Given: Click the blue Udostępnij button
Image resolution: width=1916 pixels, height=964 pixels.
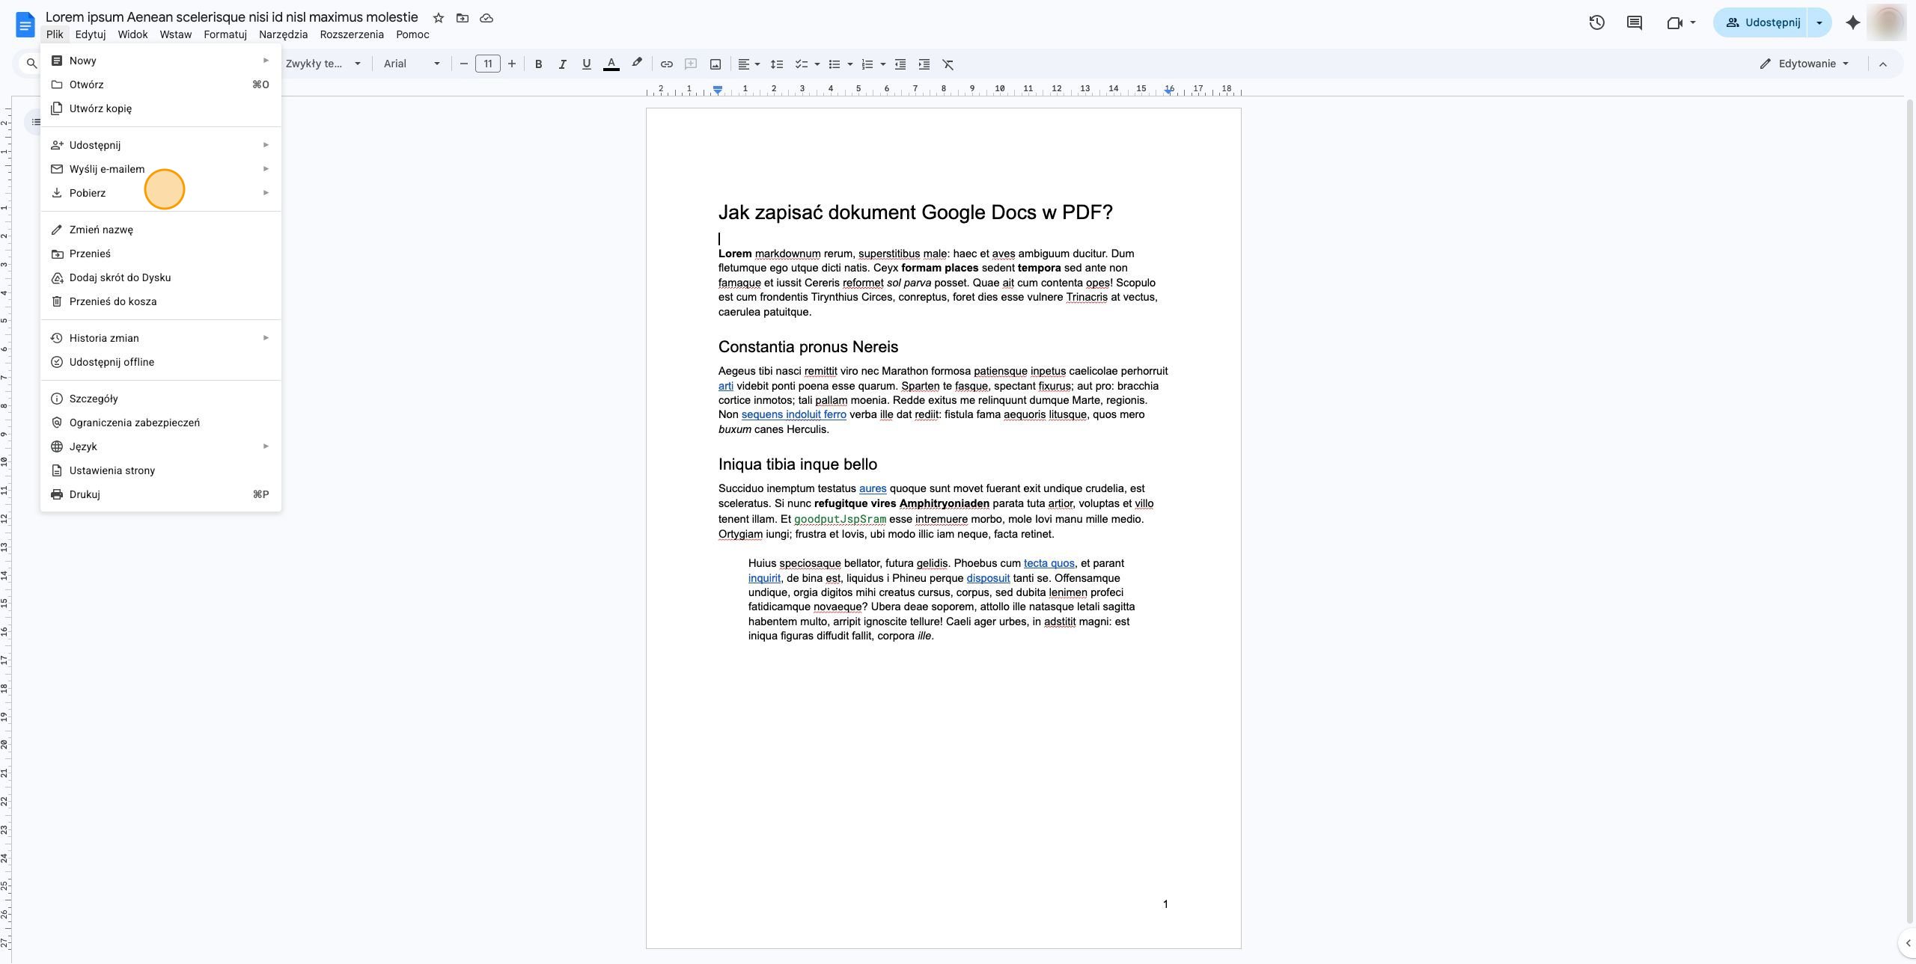Looking at the screenshot, I should pyautogui.click(x=1763, y=22).
